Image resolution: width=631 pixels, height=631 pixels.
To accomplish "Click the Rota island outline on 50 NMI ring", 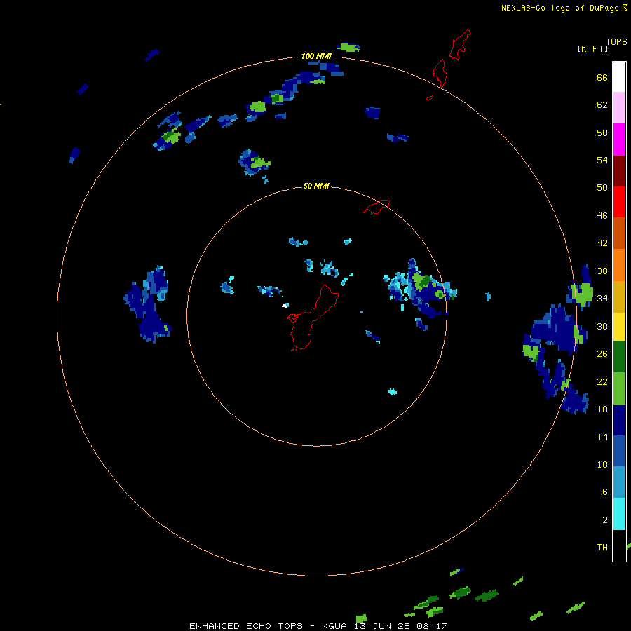I will tap(376, 206).
